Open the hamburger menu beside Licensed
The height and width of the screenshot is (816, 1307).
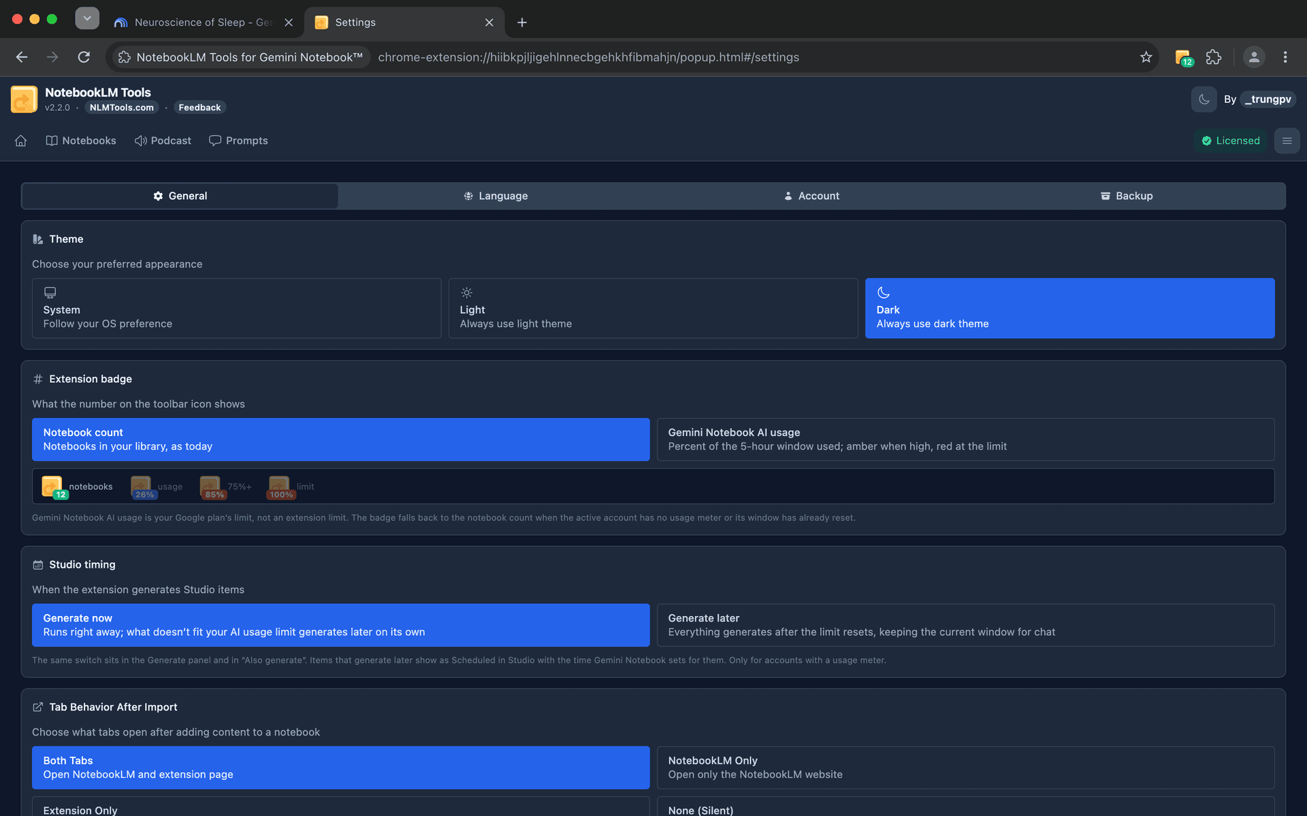[1287, 141]
